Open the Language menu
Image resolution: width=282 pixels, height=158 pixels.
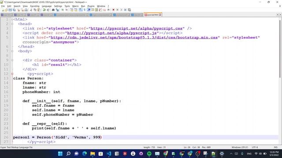click(47, 6)
